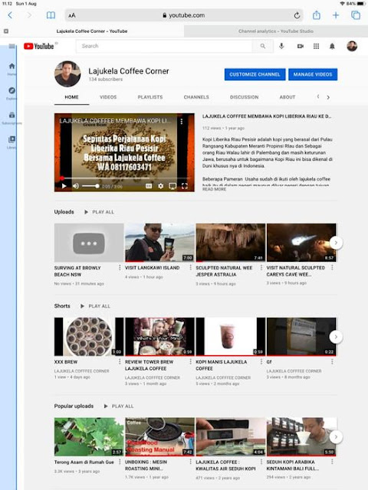Open the account avatar menu
The height and width of the screenshot is (490, 368).
click(352, 46)
